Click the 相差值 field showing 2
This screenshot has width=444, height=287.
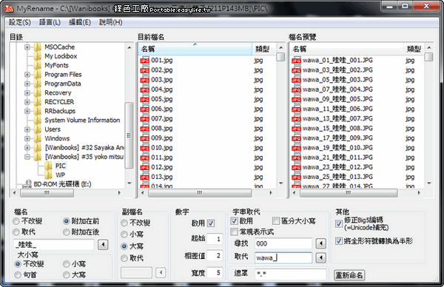tap(215, 256)
